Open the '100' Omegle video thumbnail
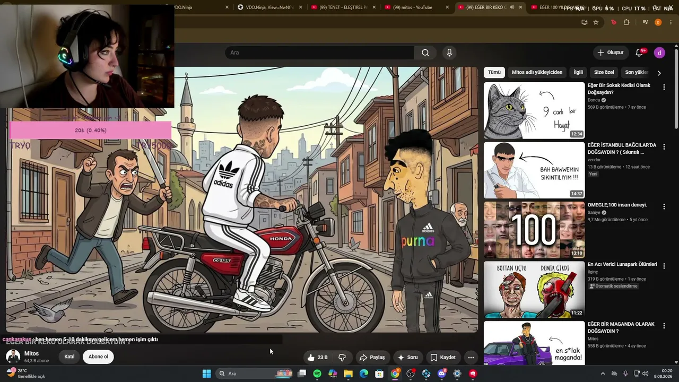 (x=534, y=230)
